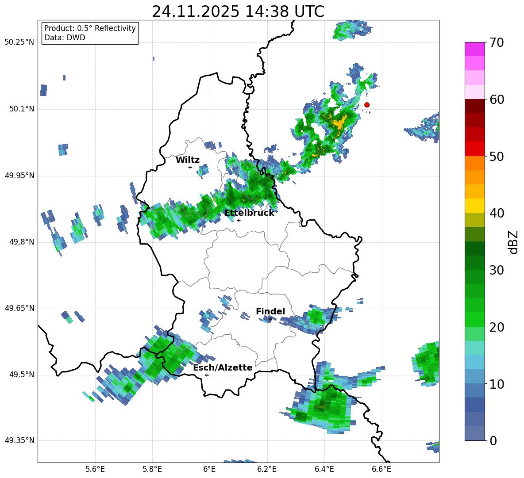
Task: Click the 50.1°N latitude label
Action: [x=22, y=109]
